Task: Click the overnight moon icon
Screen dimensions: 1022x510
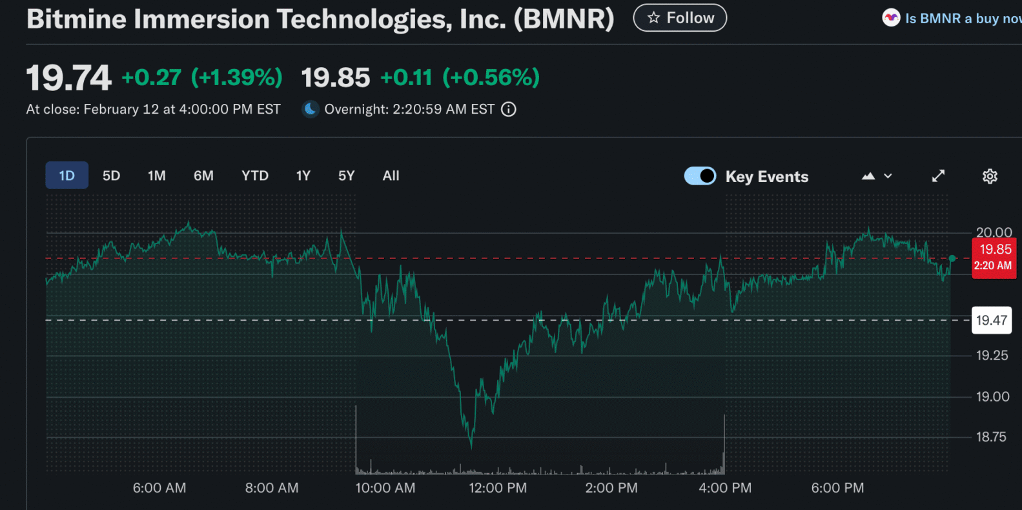Action: 311,109
